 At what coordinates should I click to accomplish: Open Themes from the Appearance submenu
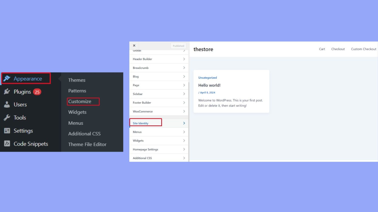pyautogui.click(x=77, y=80)
